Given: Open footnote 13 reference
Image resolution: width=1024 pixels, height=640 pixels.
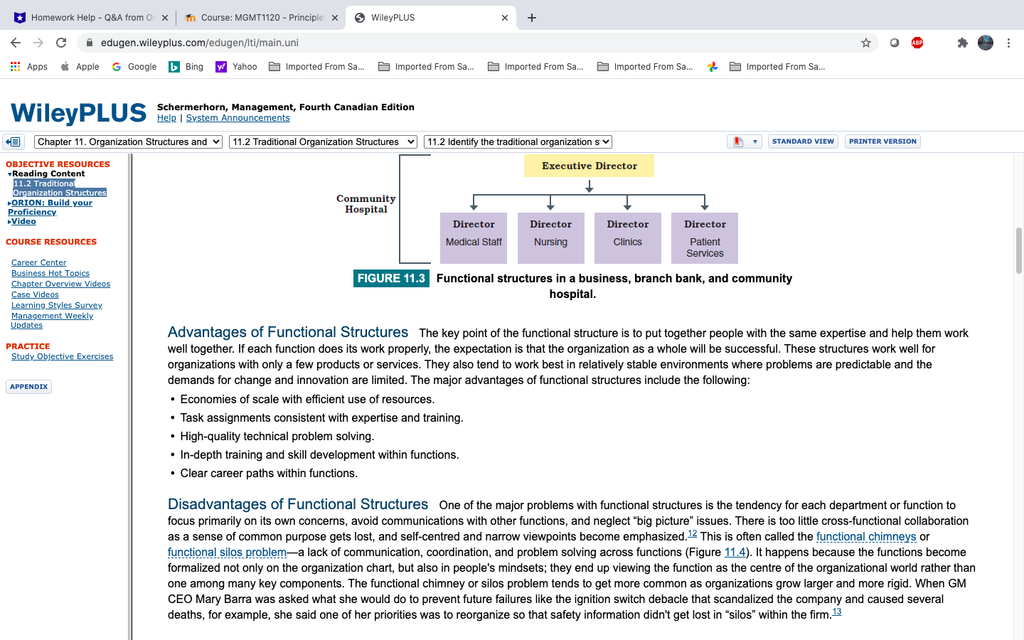Looking at the screenshot, I should click(836, 612).
